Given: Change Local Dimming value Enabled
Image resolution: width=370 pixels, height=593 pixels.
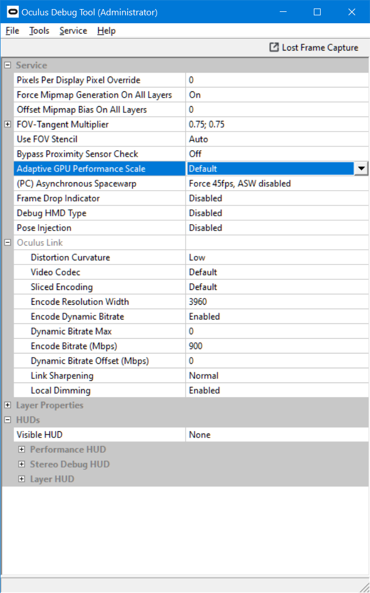Looking at the screenshot, I should 277,390.
